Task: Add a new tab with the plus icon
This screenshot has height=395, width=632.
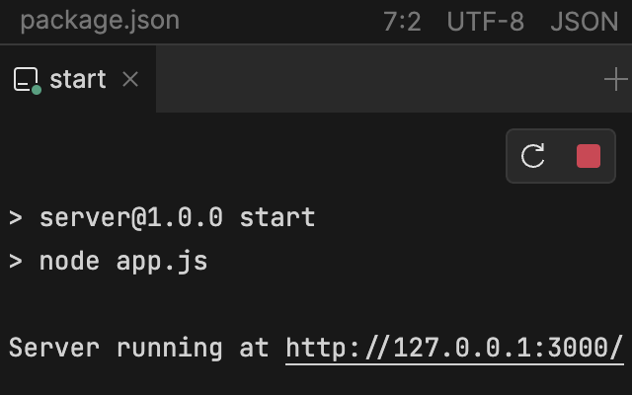Action: (615, 80)
